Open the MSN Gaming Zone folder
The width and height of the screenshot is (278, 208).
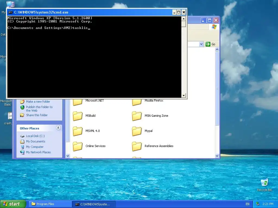[137, 116]
